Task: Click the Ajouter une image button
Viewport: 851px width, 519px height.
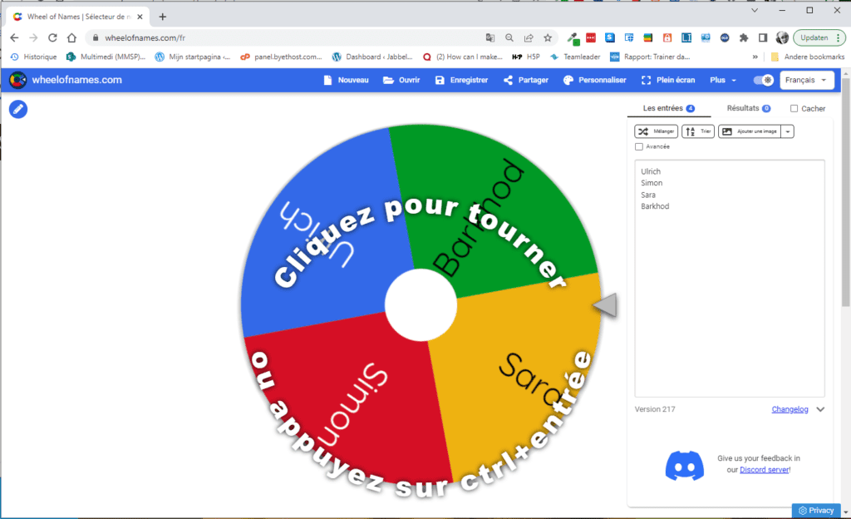Action: (750, 131)
